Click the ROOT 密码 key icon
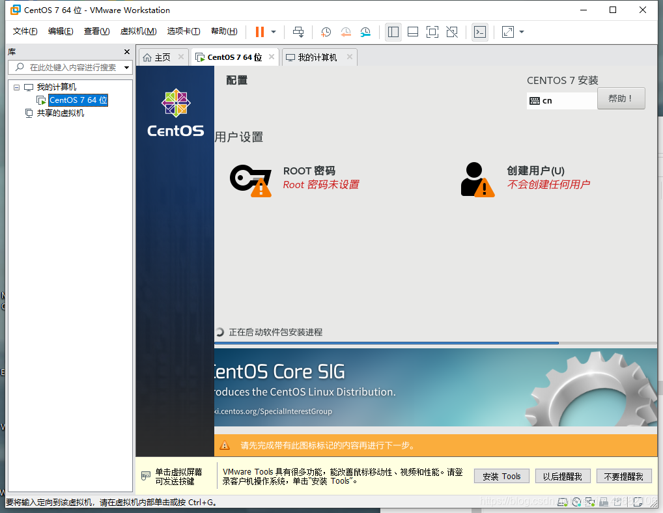 click(x=251, y=180)
